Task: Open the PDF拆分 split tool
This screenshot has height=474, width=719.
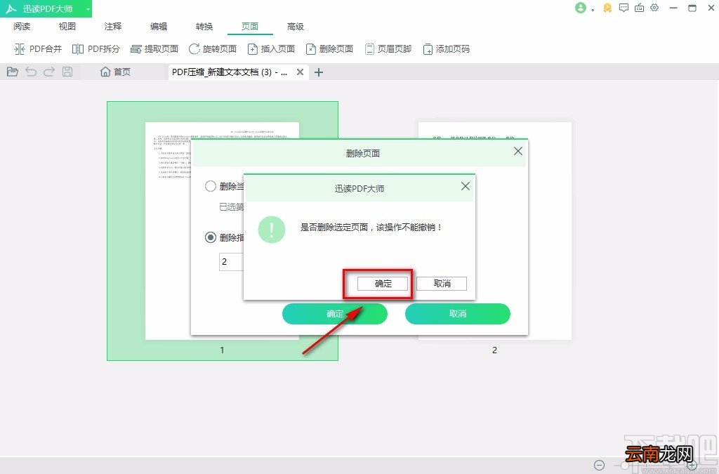Action: (95, 48)
